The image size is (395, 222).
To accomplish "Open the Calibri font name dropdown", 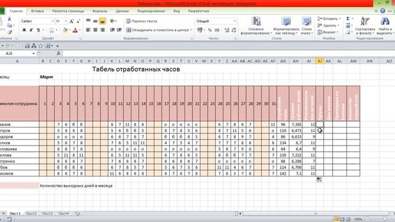I will click(x=52, y=21).
